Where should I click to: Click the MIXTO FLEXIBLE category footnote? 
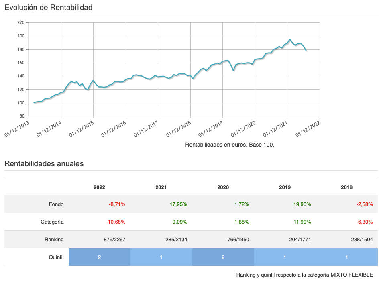click(305, 275)
